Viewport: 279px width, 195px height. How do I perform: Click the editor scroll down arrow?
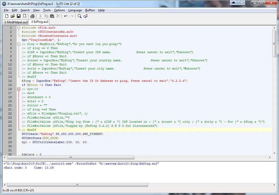(x=274, y=153)
